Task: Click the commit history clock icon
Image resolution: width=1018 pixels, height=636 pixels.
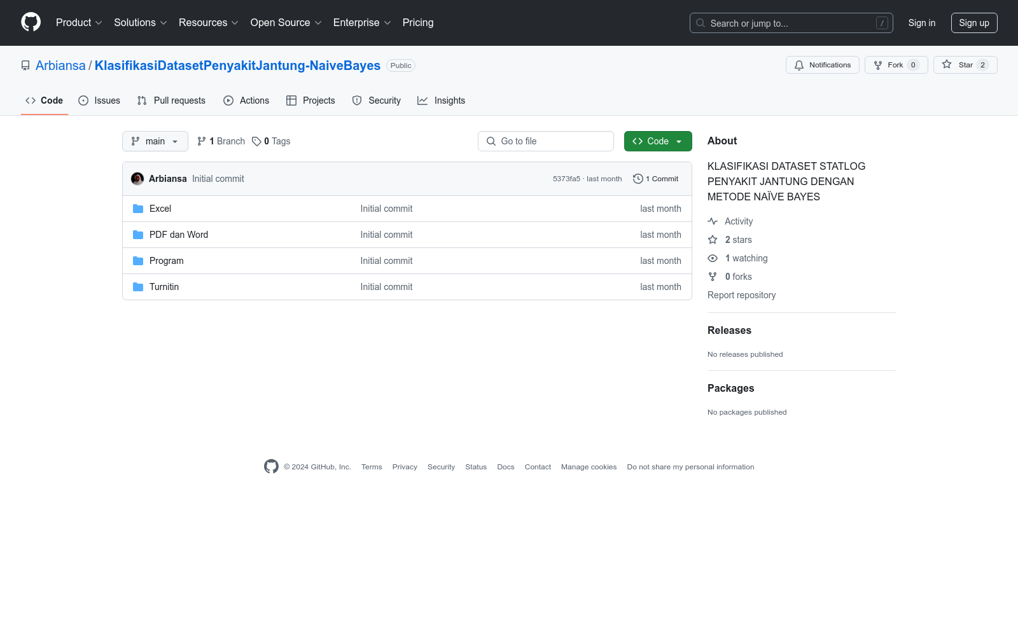Action: pos(638,179)
